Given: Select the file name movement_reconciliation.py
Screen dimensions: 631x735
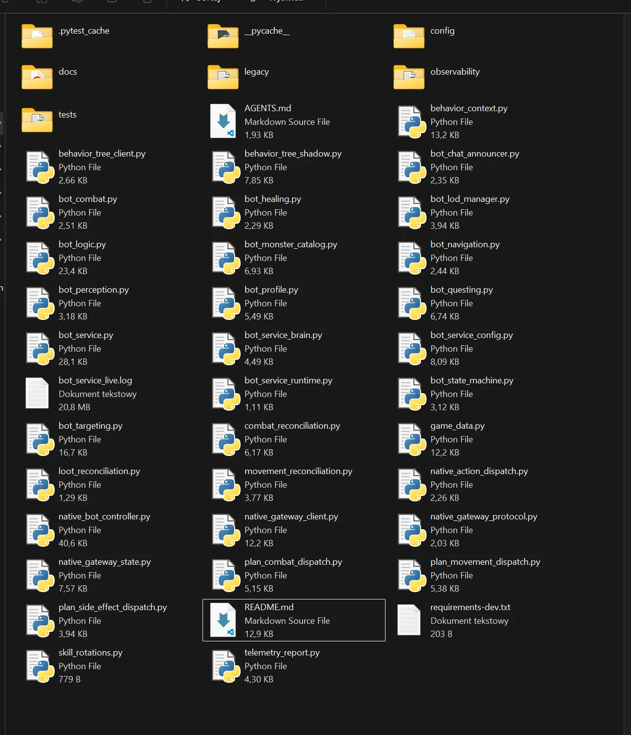Looking at the screenshot, I should 298,471.
